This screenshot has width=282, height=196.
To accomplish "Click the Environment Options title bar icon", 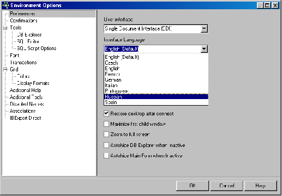I will point(5,5).
